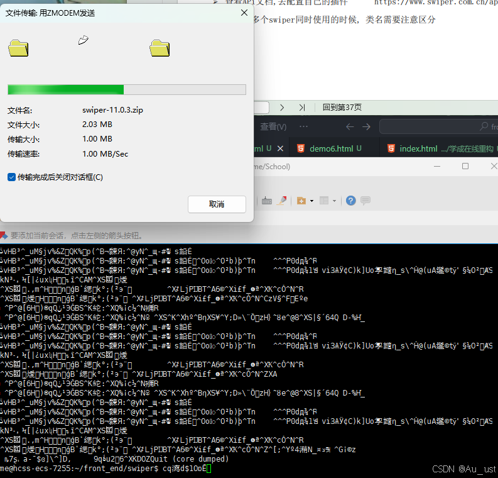Click the file size value 2.03 MB
The width and height of the screenshot is (498, 478).
[x=97, y=125]
